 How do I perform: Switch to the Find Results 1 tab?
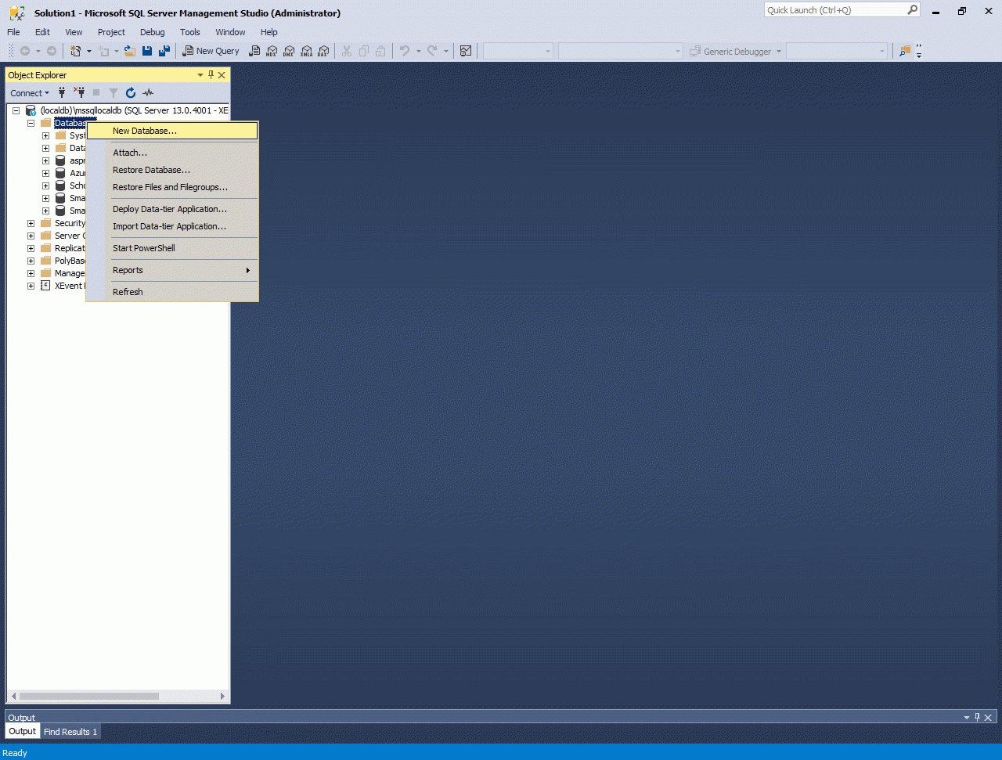pos(70,732)
